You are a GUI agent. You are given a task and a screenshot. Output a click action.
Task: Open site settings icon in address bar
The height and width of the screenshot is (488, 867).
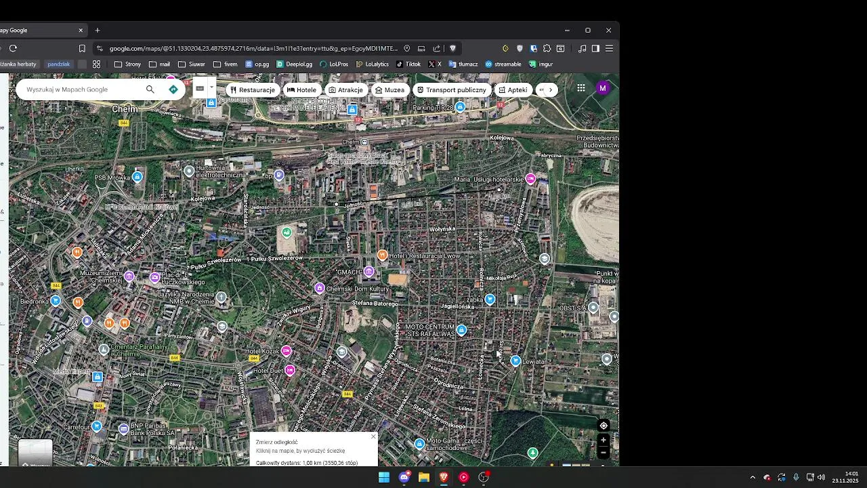coord(100,48)
